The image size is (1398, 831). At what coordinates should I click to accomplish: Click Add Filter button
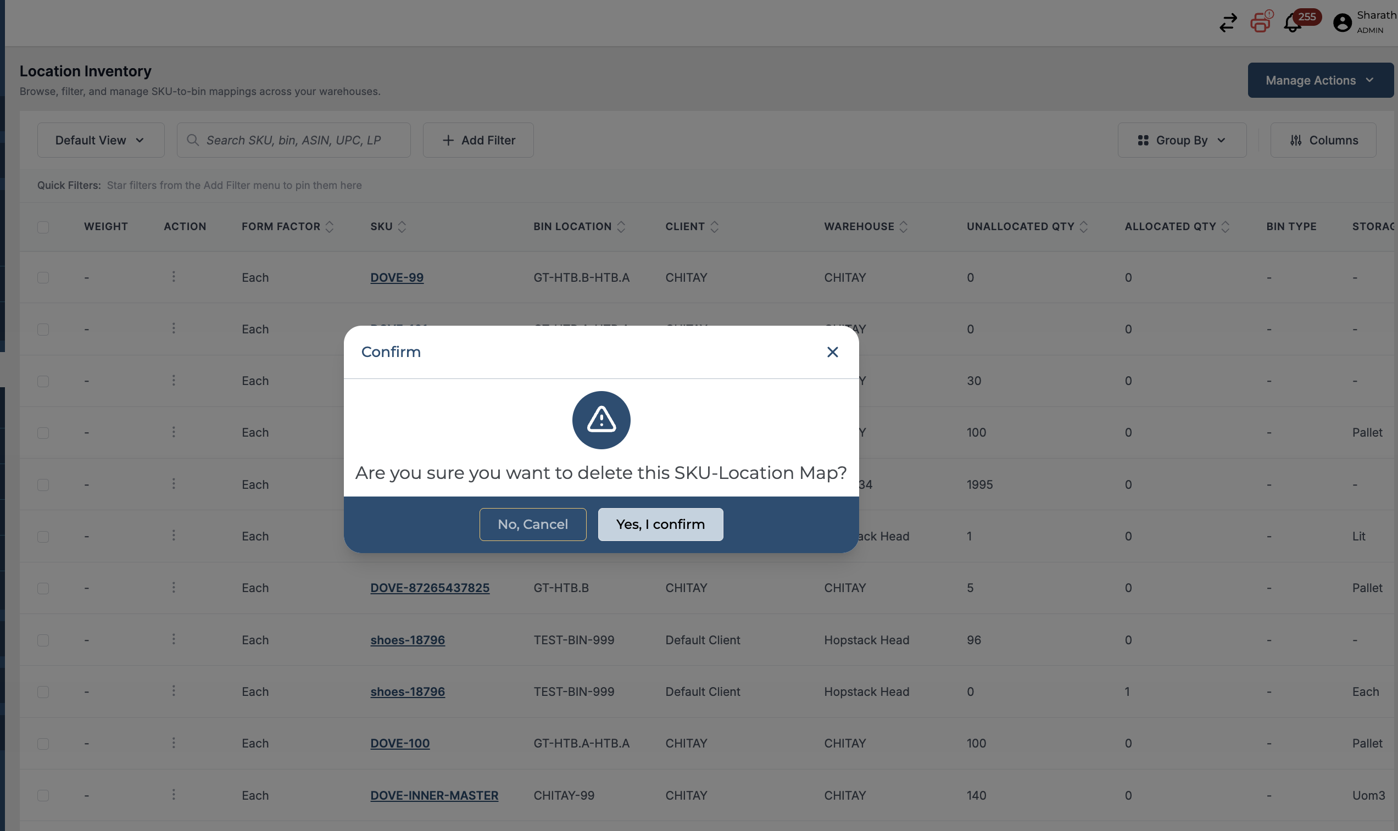tap(477, 140)
